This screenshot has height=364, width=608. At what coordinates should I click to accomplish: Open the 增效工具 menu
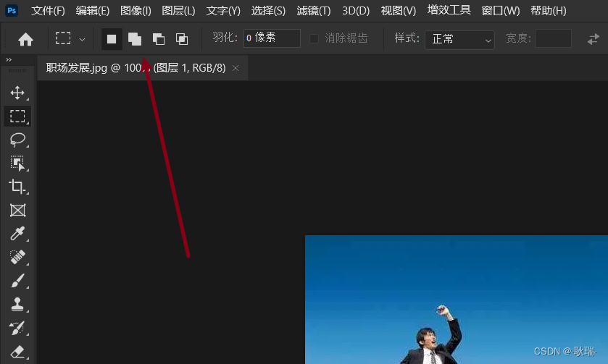tap(449, 10)
